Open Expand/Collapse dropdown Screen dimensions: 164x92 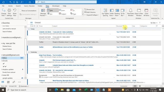pos(91,15)
